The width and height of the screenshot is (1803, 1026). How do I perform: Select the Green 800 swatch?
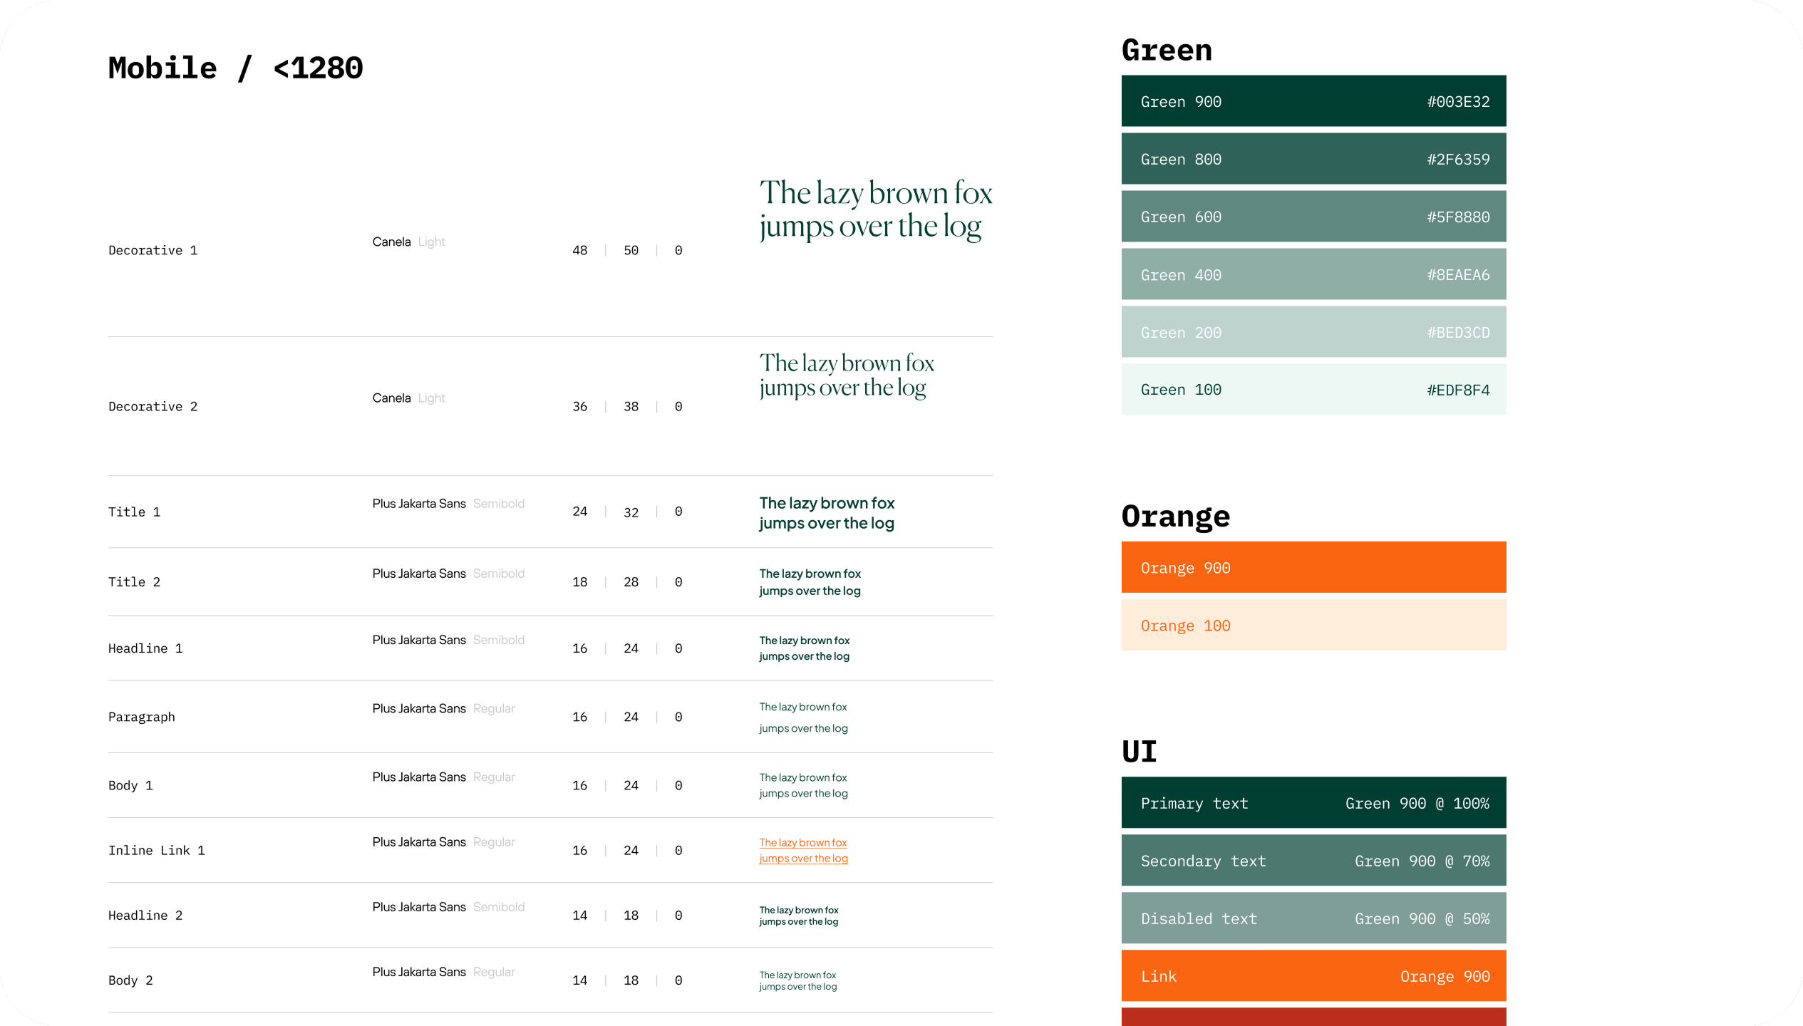[x=1313, y=159]
